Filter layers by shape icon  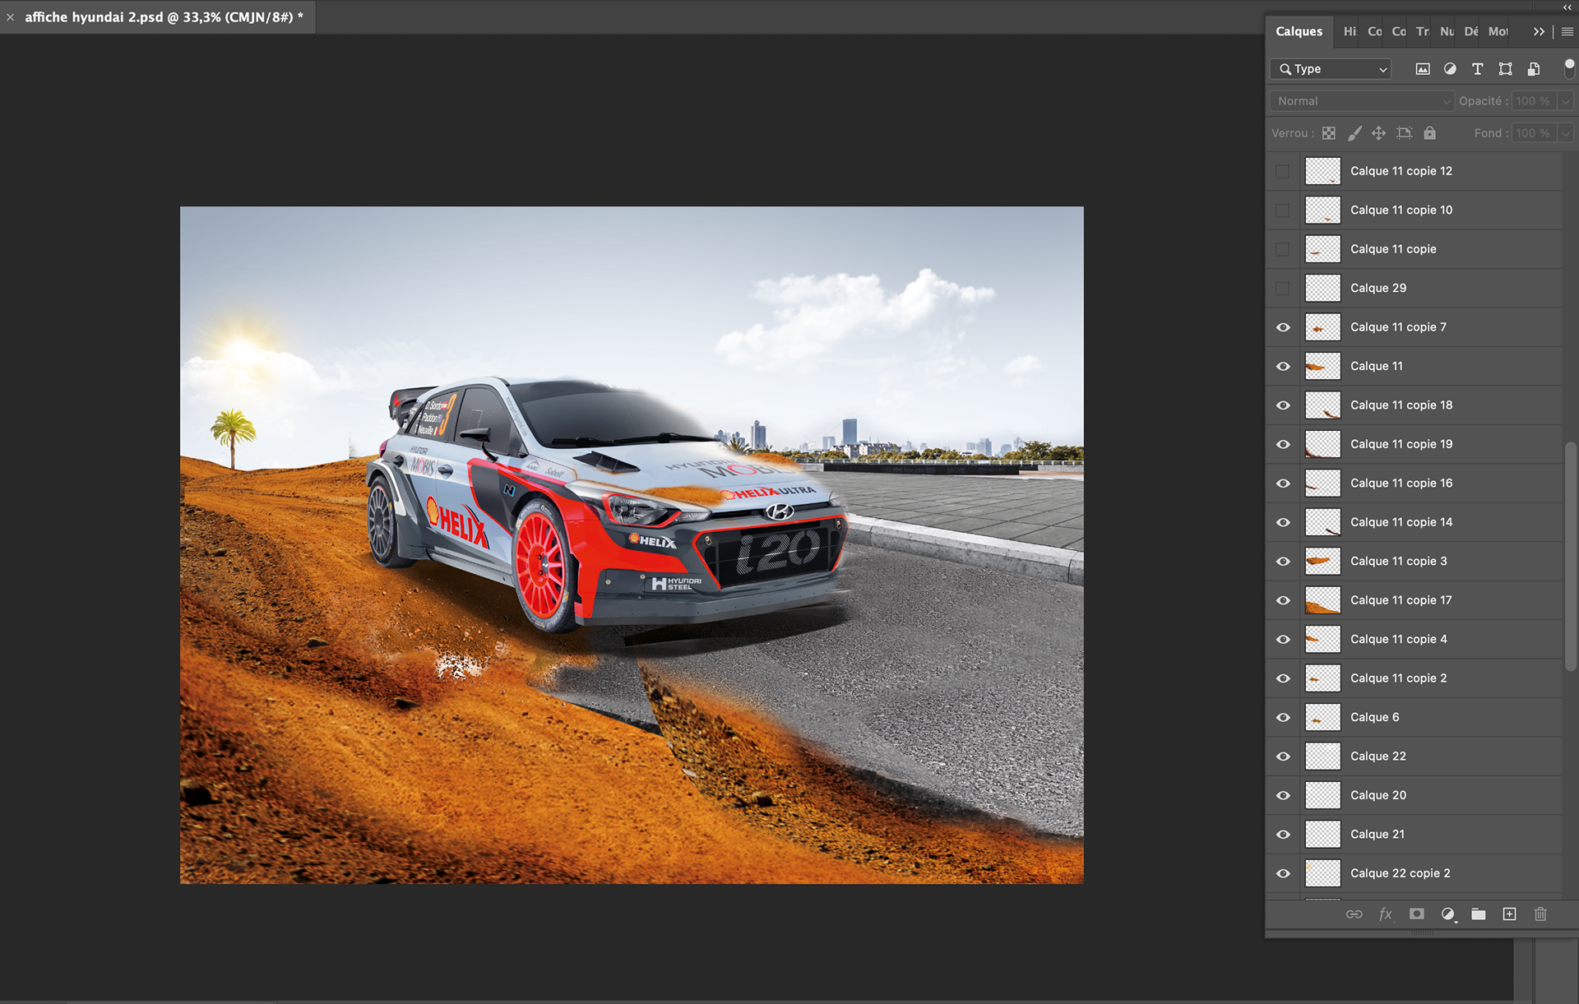point(1505,69)
